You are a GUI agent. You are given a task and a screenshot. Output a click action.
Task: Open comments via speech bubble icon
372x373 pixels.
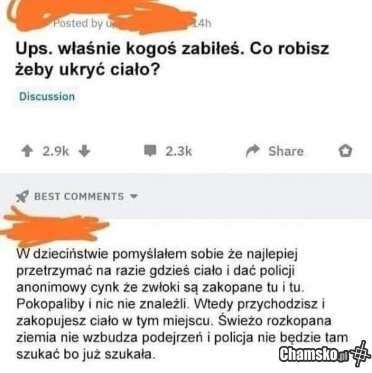pyautogui.click(x=150, y=151)
